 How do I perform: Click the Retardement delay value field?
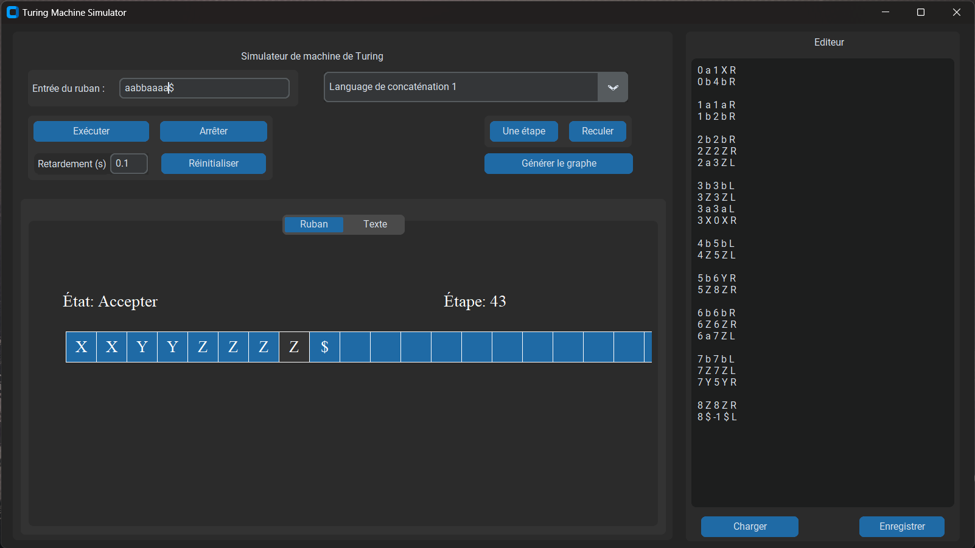pyautogui.click(x=129, y=164)
